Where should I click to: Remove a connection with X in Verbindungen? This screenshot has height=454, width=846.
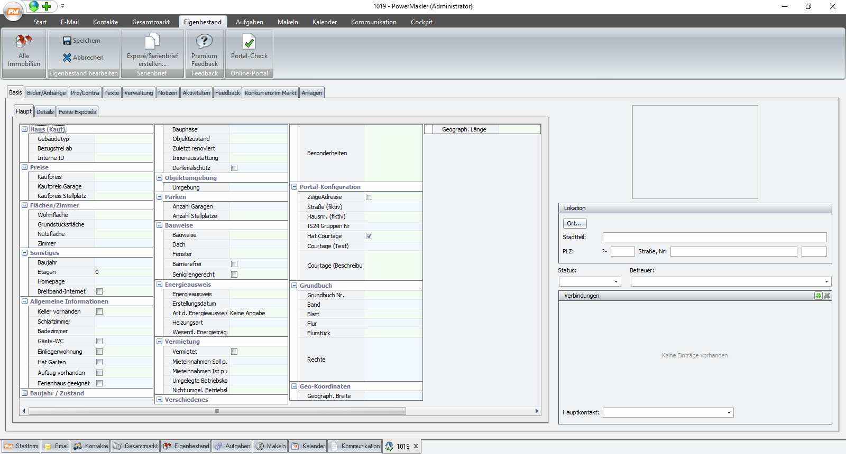pyautogui.click(x=827, y=296)
